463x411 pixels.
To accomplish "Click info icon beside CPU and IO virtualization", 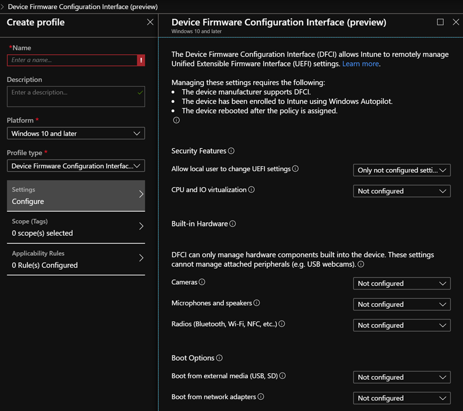I will point(252,189).
